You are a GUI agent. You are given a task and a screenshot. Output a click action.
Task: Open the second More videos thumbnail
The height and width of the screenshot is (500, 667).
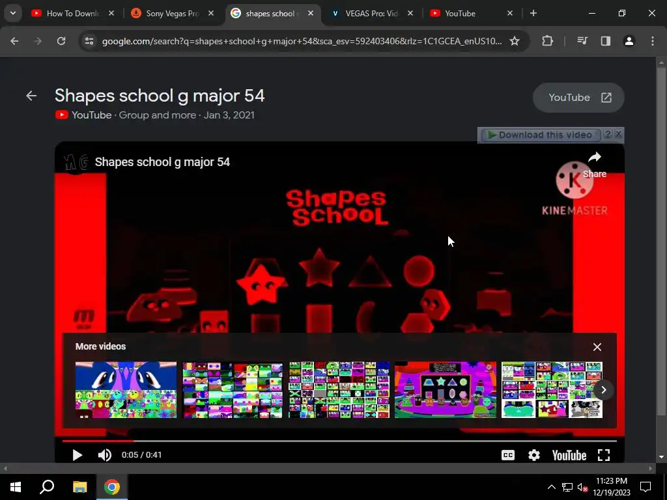coord(233,390)
